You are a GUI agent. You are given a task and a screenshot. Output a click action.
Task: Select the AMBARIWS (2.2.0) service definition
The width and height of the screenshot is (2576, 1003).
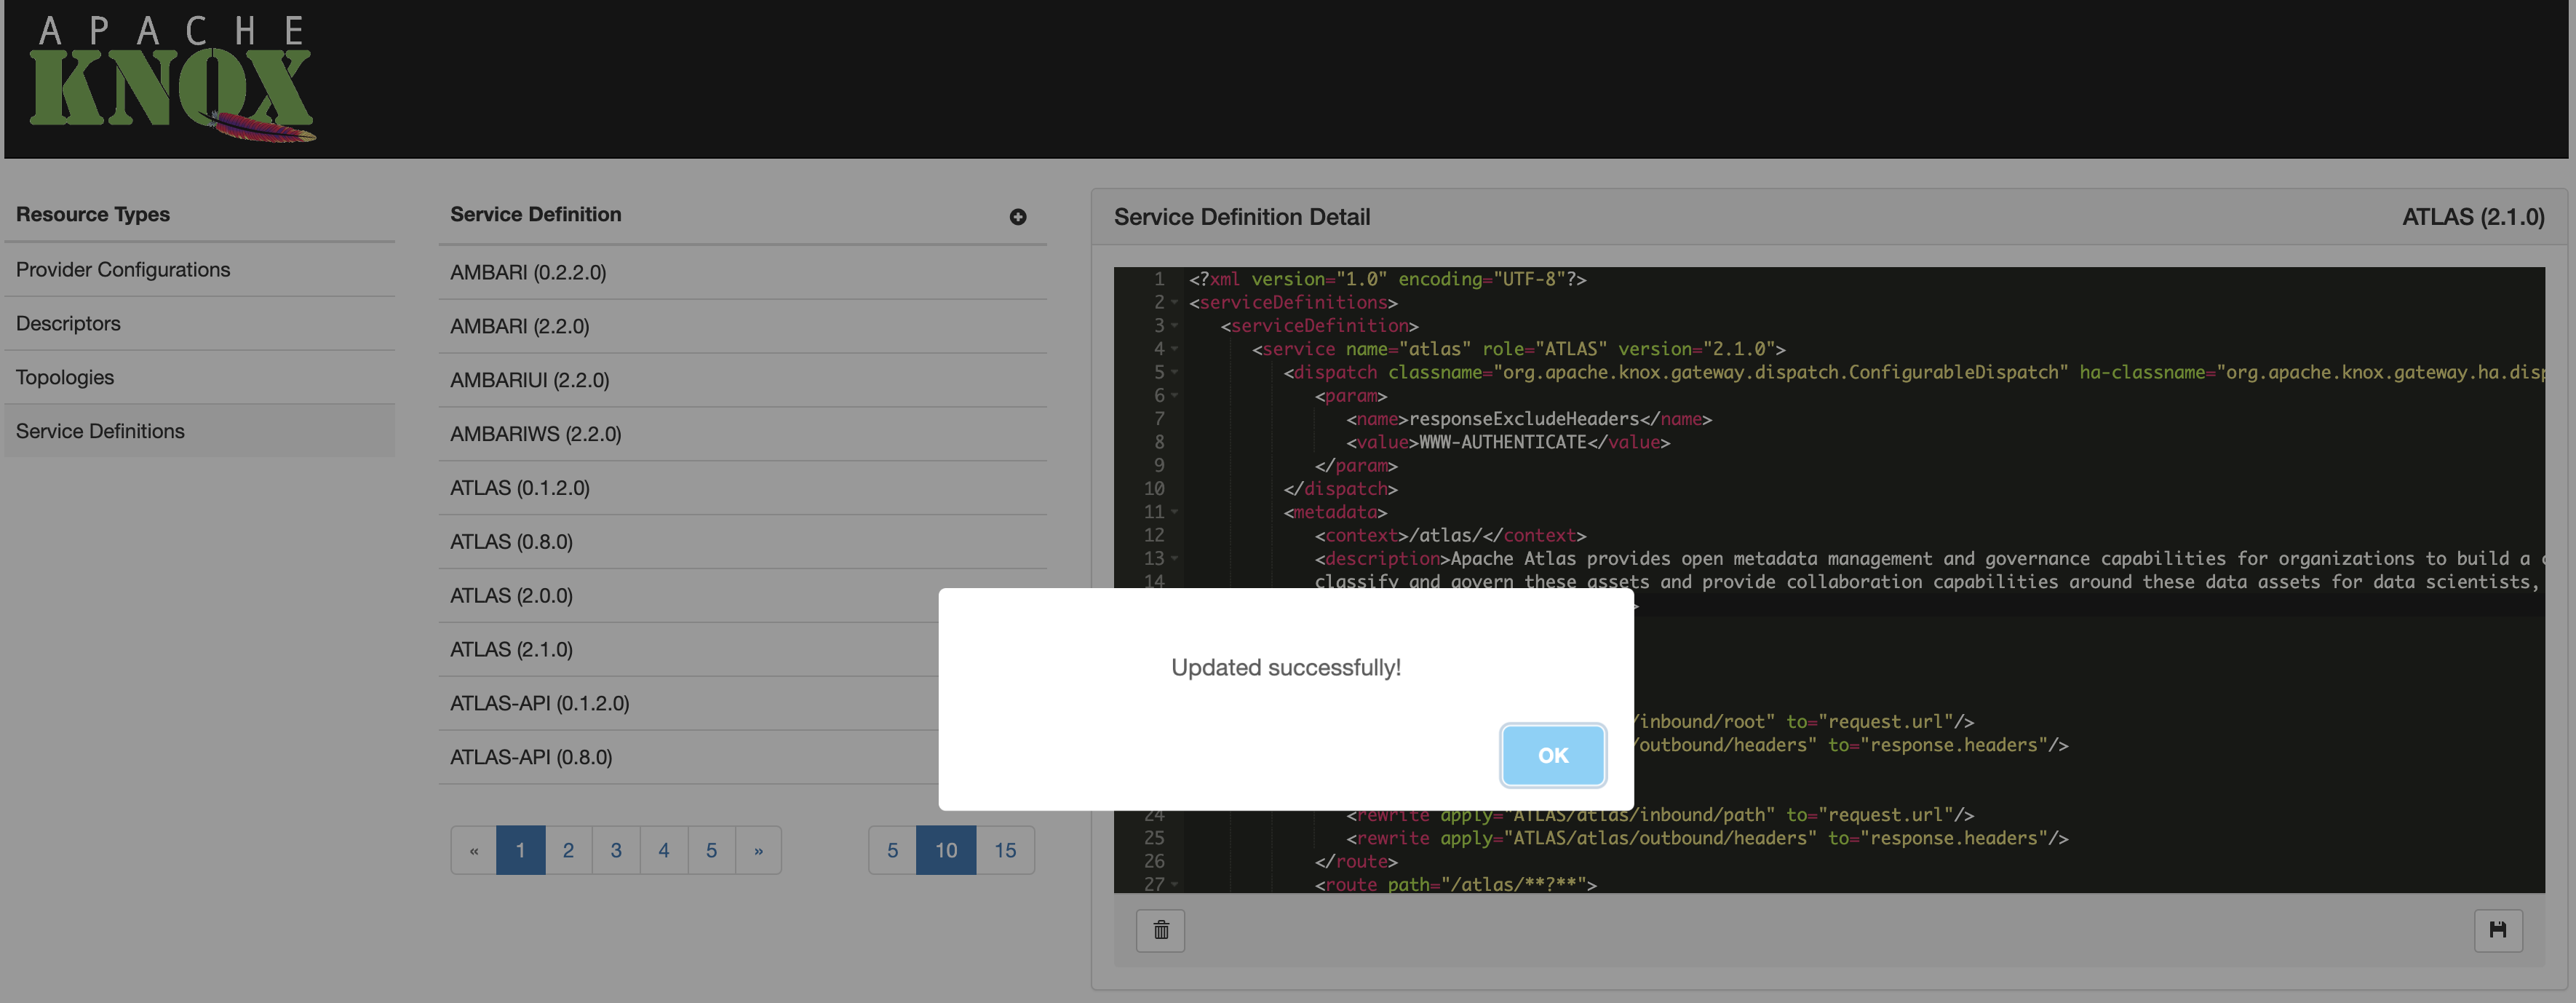(535, 434)
